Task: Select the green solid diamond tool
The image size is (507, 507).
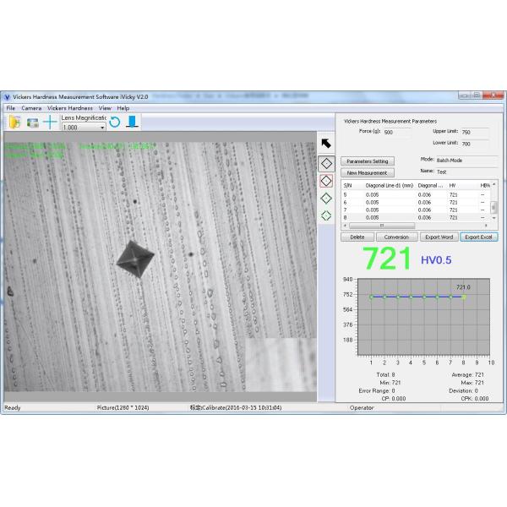Action: (x=326, y=198)
